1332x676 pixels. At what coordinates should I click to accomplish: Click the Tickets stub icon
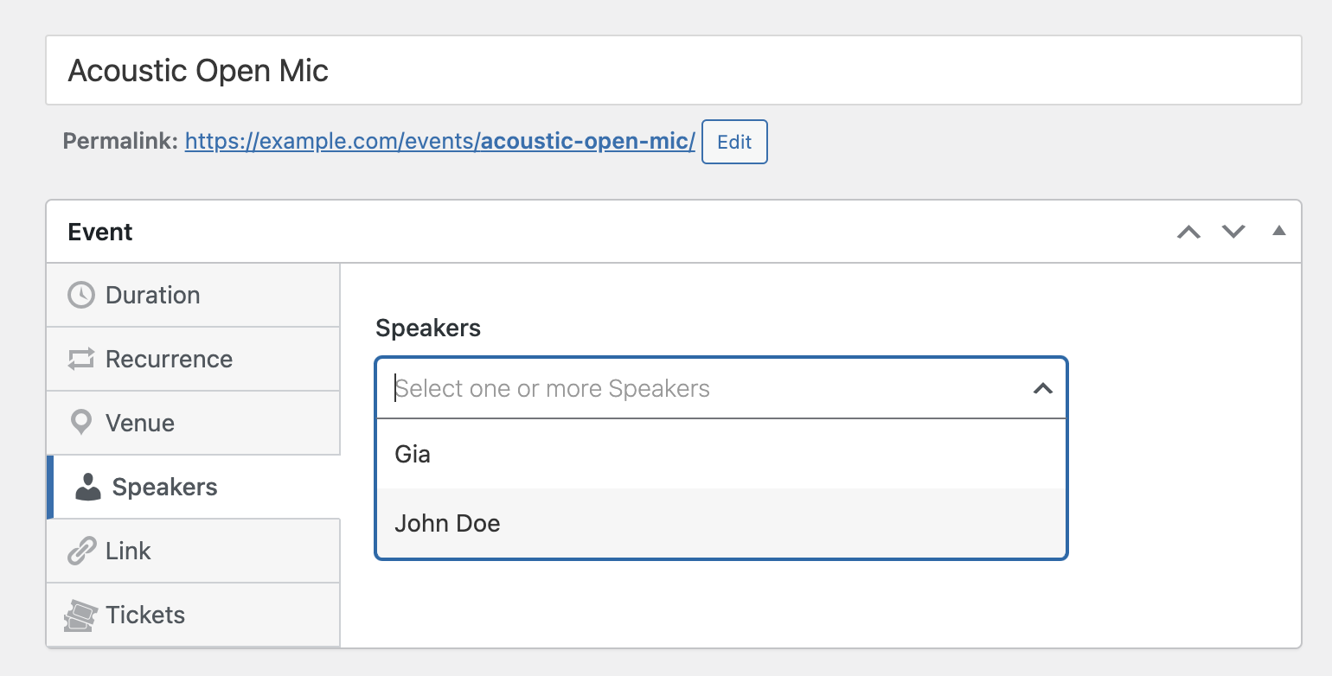(x=80, y=615)
